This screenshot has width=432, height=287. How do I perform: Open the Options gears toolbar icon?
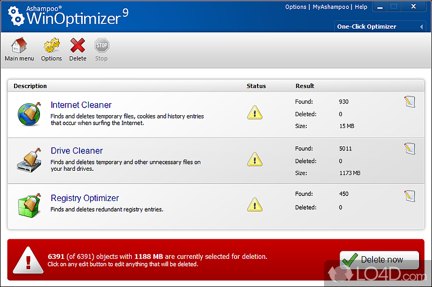[51, 45]
